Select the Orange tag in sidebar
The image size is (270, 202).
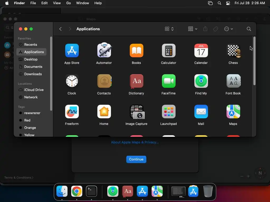pyautogui.click(x=31, y=128)
